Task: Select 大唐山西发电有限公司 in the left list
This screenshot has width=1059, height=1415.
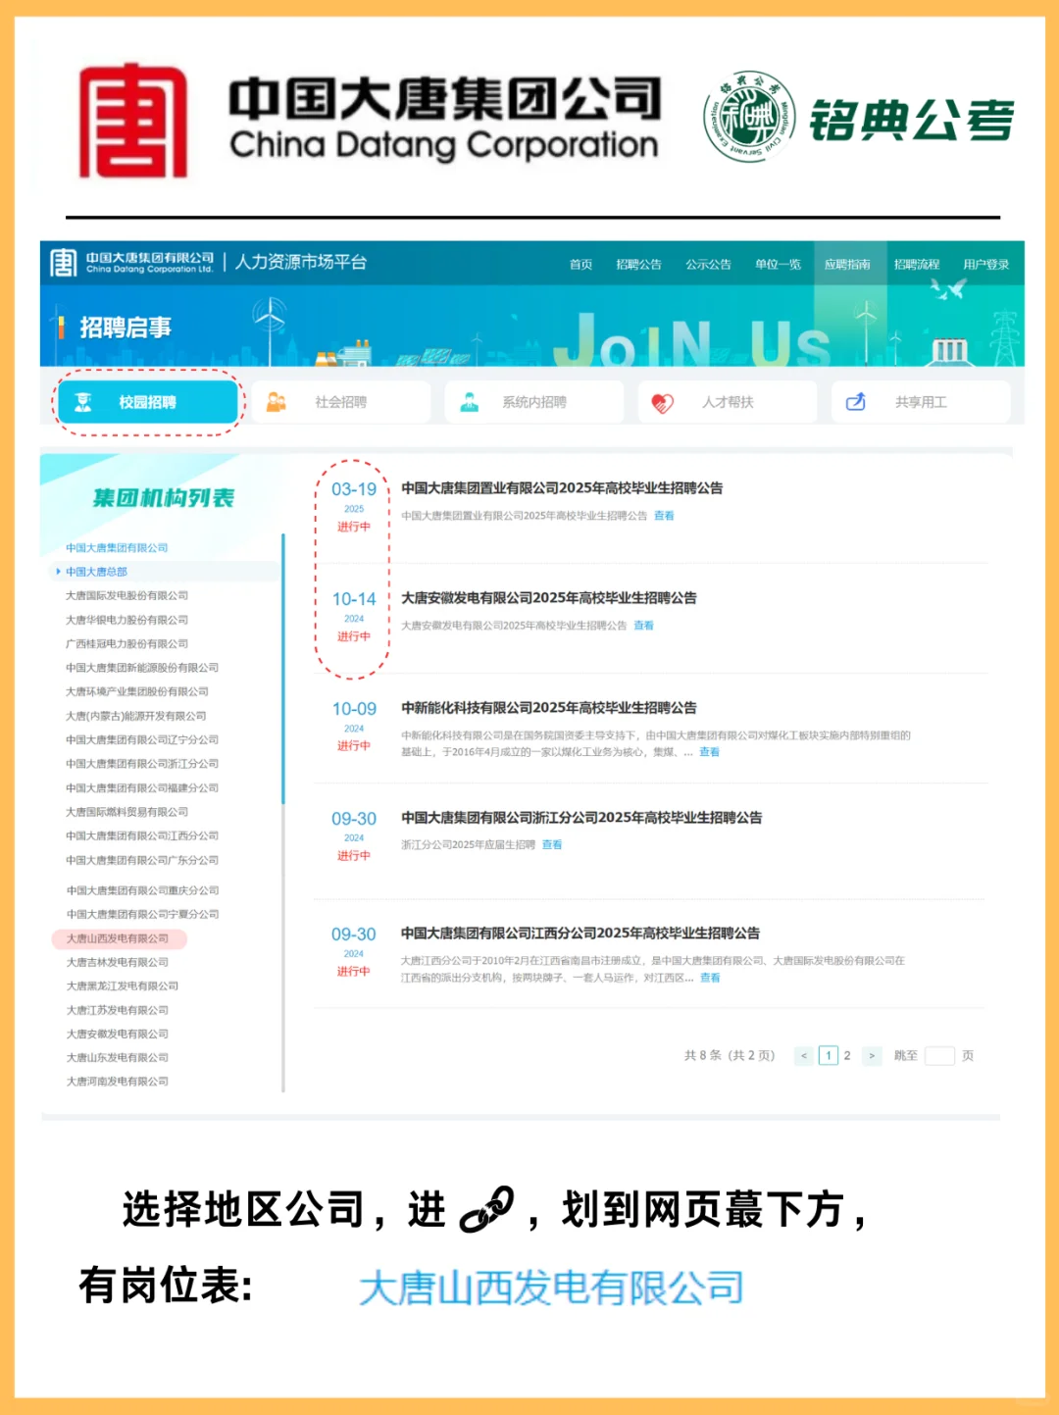Action: (x=118, y=938)
